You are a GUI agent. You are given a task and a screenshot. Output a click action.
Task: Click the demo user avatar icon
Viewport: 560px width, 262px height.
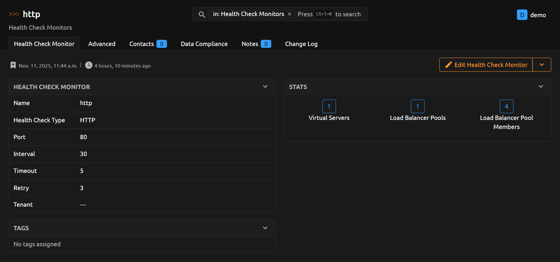(x=522, y=15)
